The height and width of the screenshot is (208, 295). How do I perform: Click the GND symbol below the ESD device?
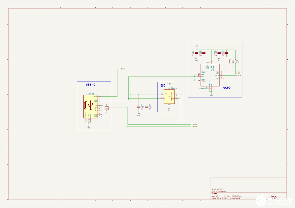(x=169, y=109)
